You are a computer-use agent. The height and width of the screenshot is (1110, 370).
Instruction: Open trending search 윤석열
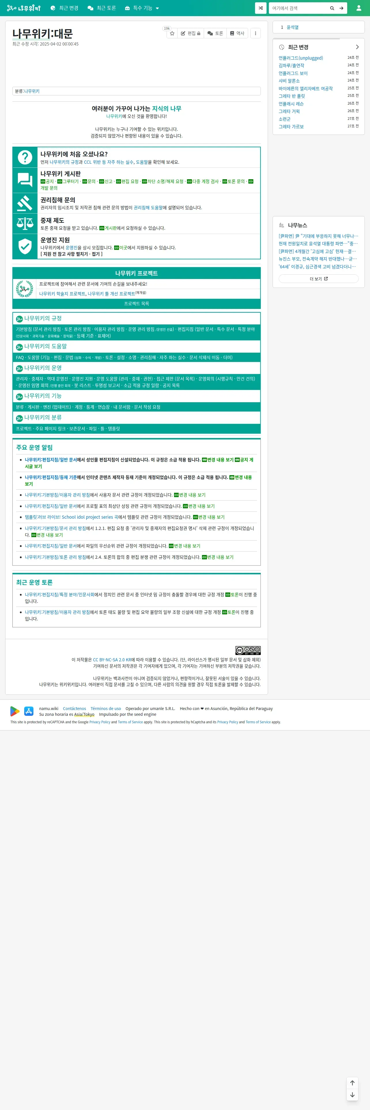292,27
